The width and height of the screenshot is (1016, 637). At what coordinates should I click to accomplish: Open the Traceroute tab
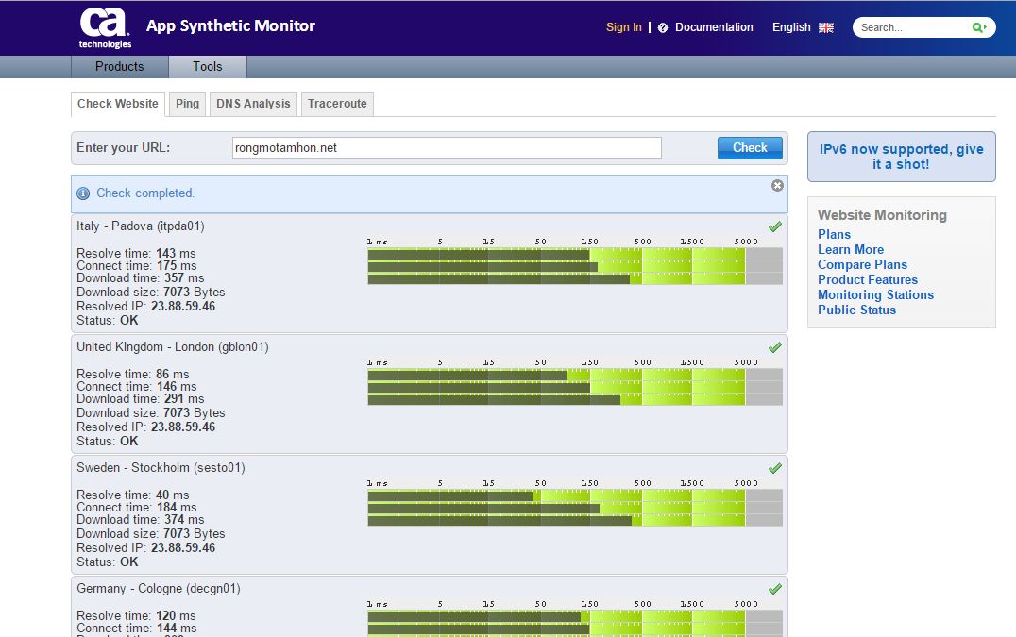[337, 104]
